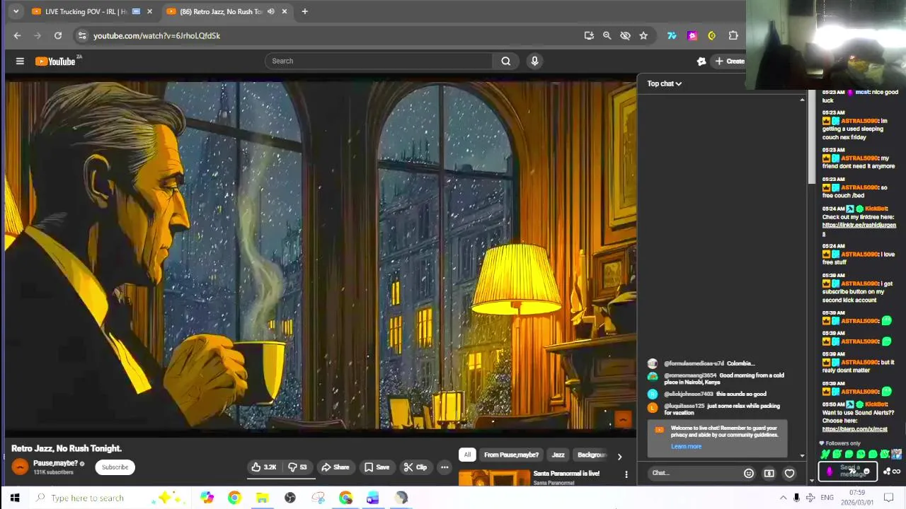Screen dimensions: 906x509
Task: Open Chrome from the taskbar
Action: click(x=234, y=498)
